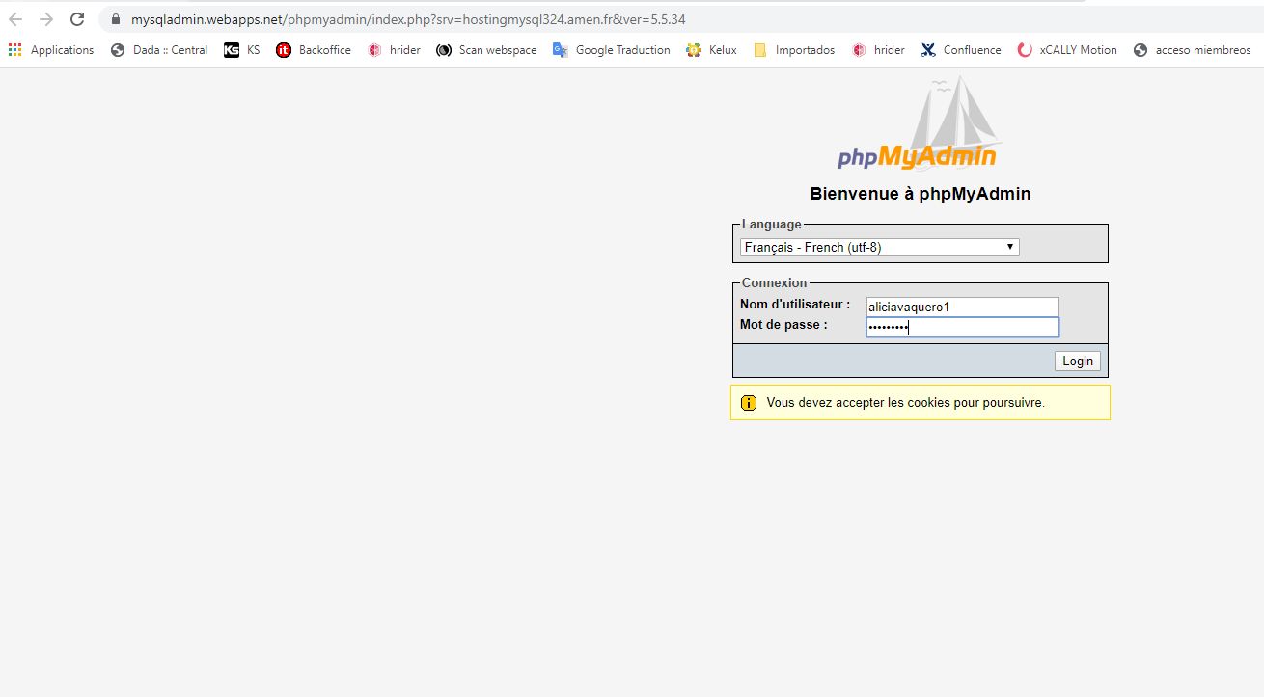
Task: Click the 'Mot de passe :' label
Action: (783, 325)
